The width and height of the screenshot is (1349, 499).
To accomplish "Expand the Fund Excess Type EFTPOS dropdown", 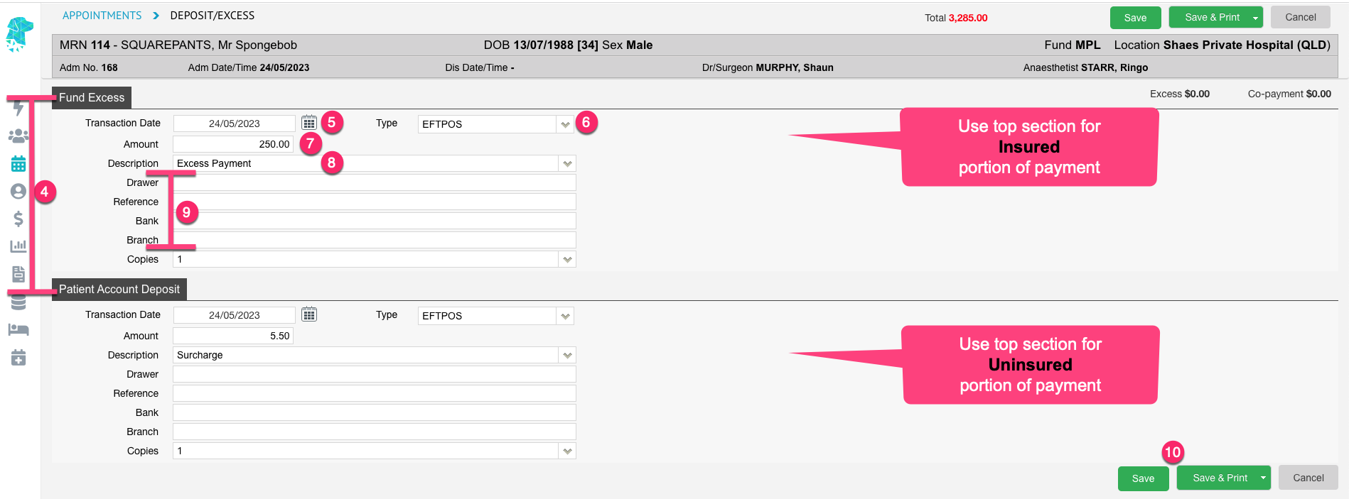I will pos(565,124).
